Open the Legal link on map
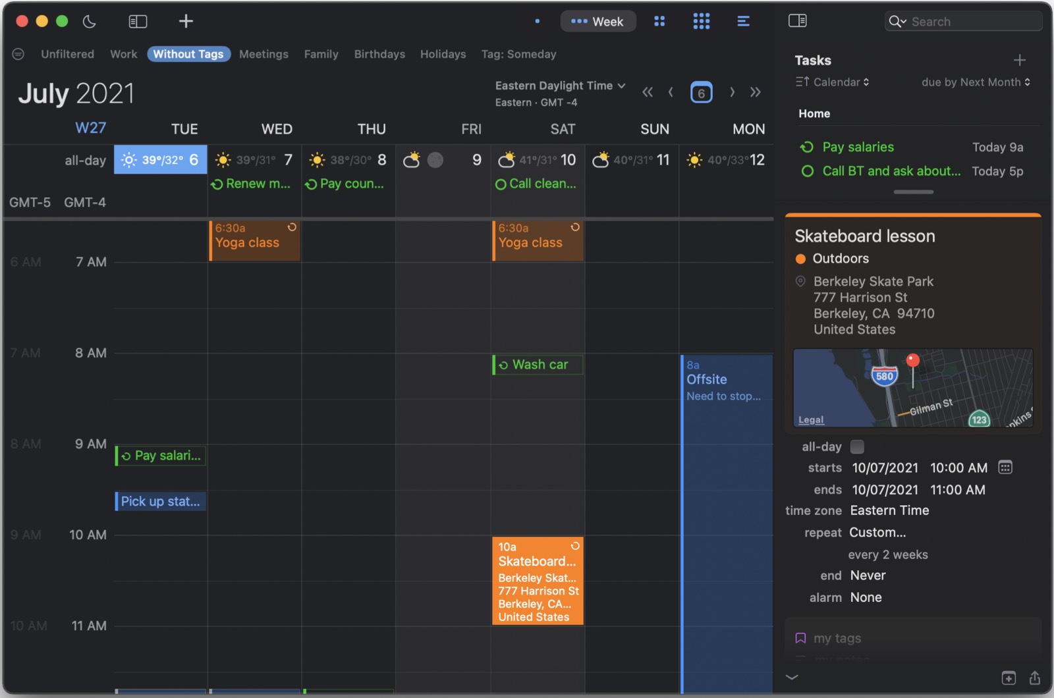 [811, 420]
